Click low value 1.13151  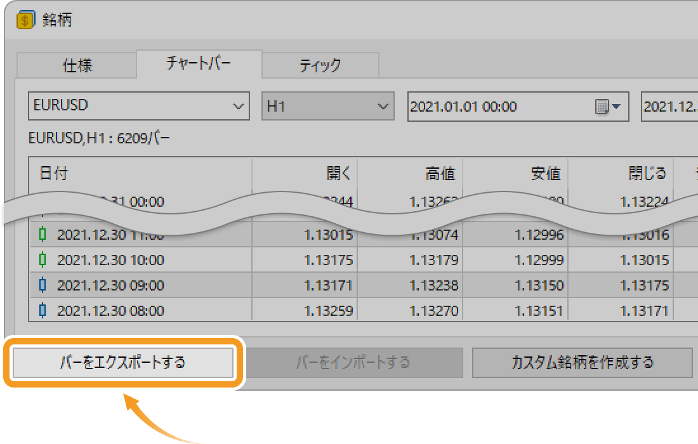point(539,311)
